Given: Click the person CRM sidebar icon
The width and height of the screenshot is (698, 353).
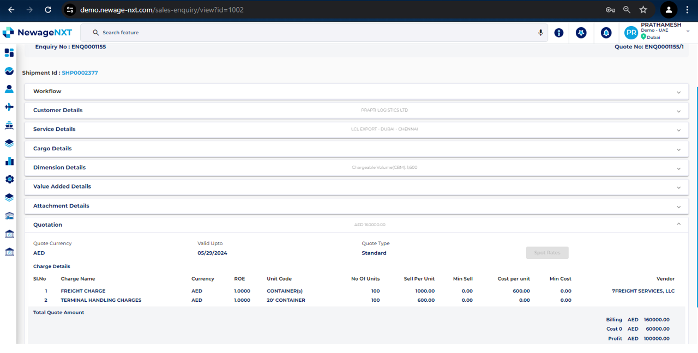Looking at the screenshot, I should click(x=9, y=89).
